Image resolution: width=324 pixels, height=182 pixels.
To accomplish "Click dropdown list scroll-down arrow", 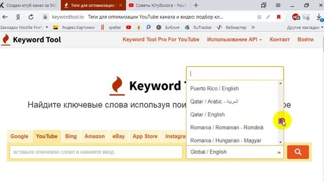I will [x=280, y=142].
